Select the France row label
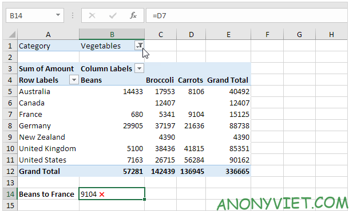349x211 pixels. point(48,114)
